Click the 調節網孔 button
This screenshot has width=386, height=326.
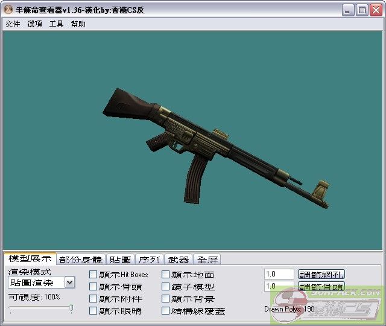321,275
